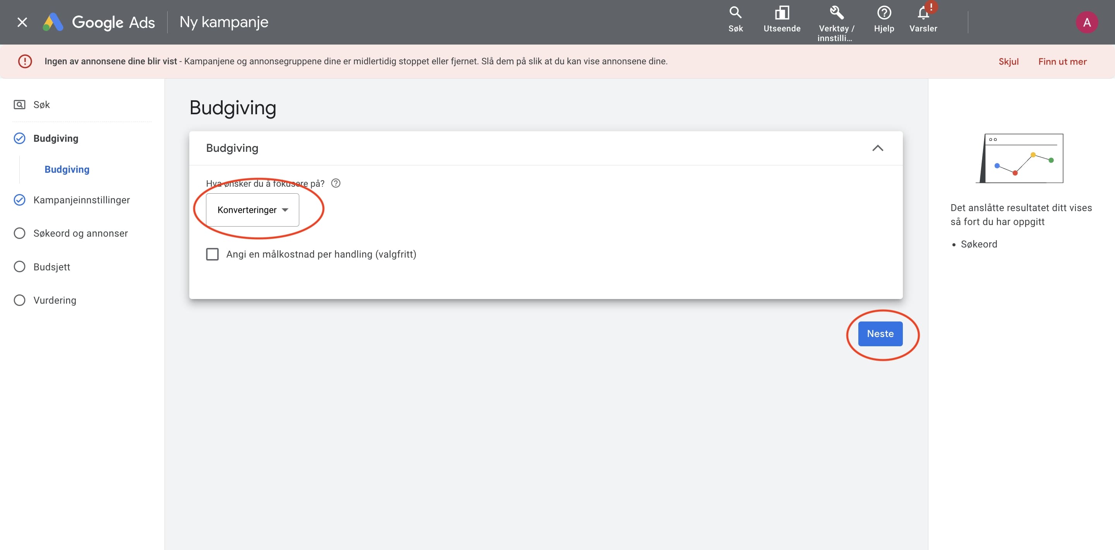The image size is (1115, 550).
Task: Open account avatar with letter A
Action: point(1086,22)
